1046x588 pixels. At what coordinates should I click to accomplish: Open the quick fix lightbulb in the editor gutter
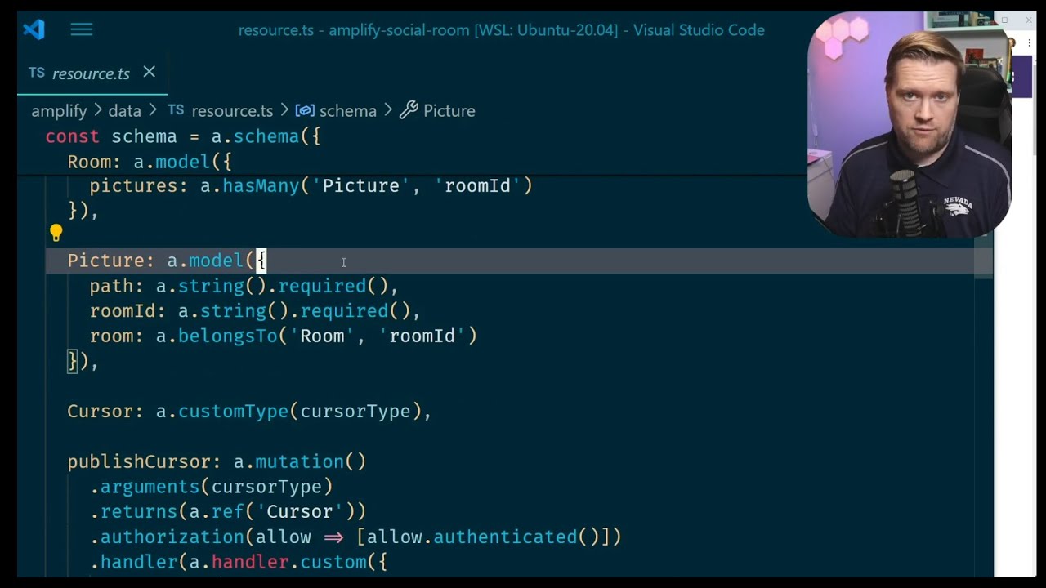click(56, 233)
